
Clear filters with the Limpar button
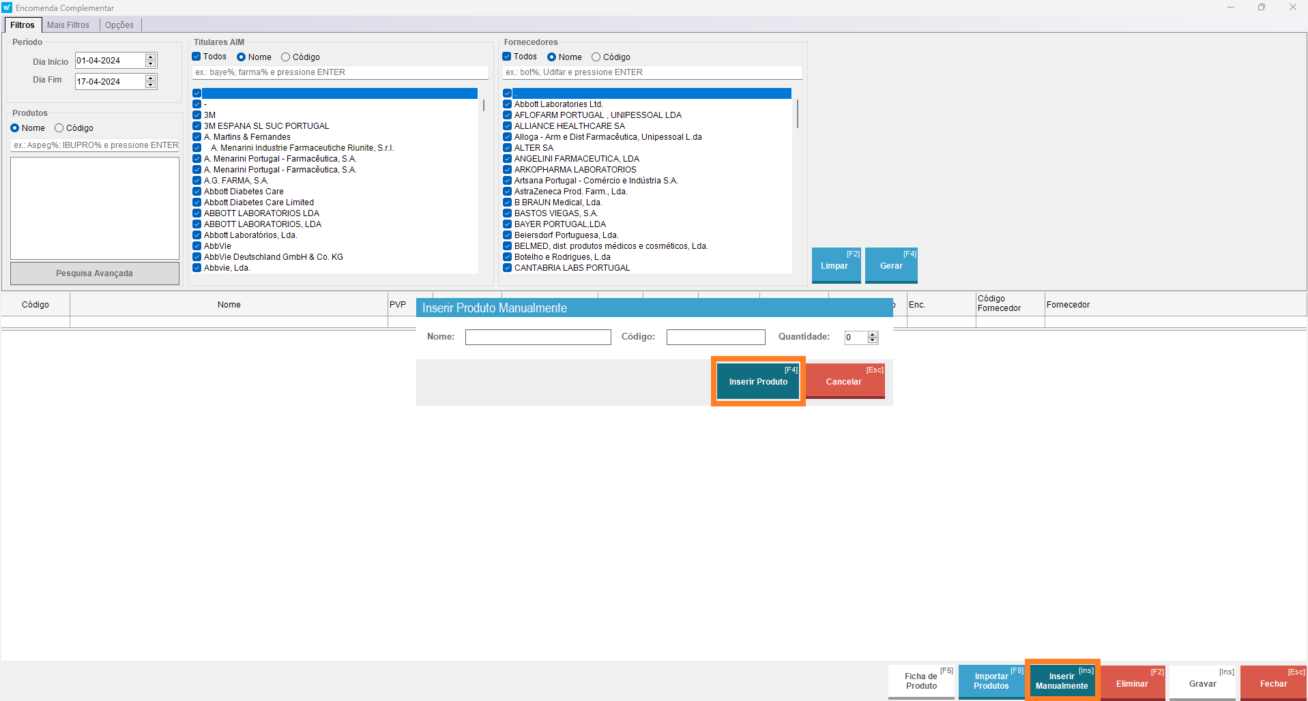pos(835,265)
